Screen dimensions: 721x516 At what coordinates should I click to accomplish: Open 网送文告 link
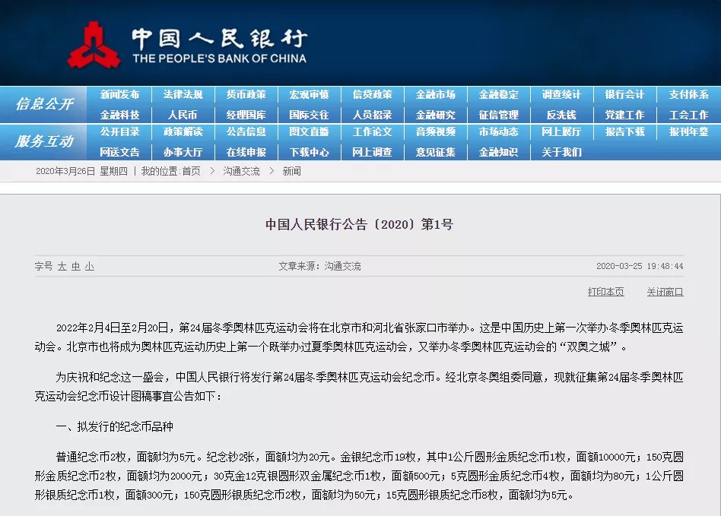point(119,152)
